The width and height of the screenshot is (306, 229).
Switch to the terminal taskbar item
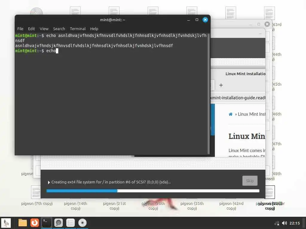tap(46, 223)
